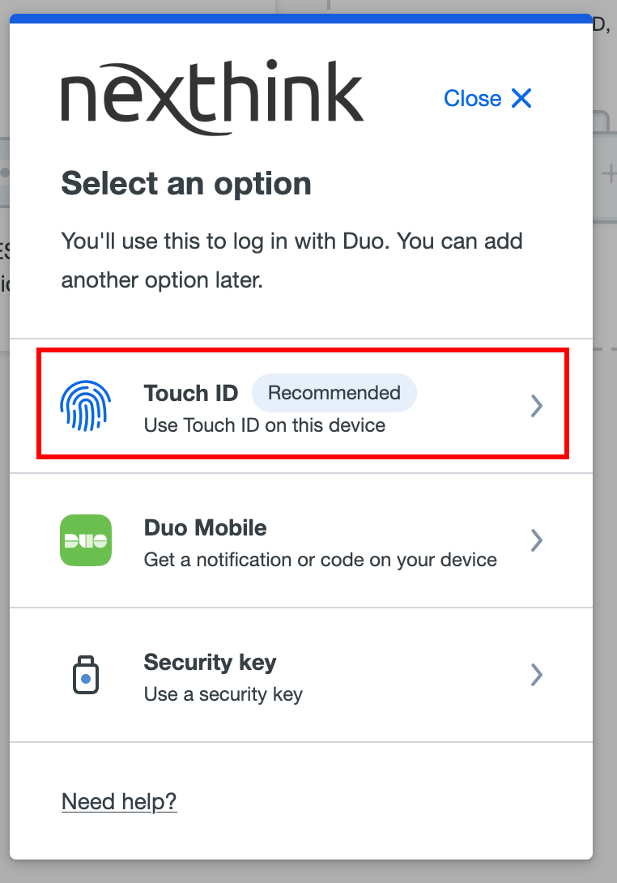This screenshot has height=883, width=617.
Task: Open Touch ID using its right chevron
Action: pyautogui.click(x=535, y=406)
